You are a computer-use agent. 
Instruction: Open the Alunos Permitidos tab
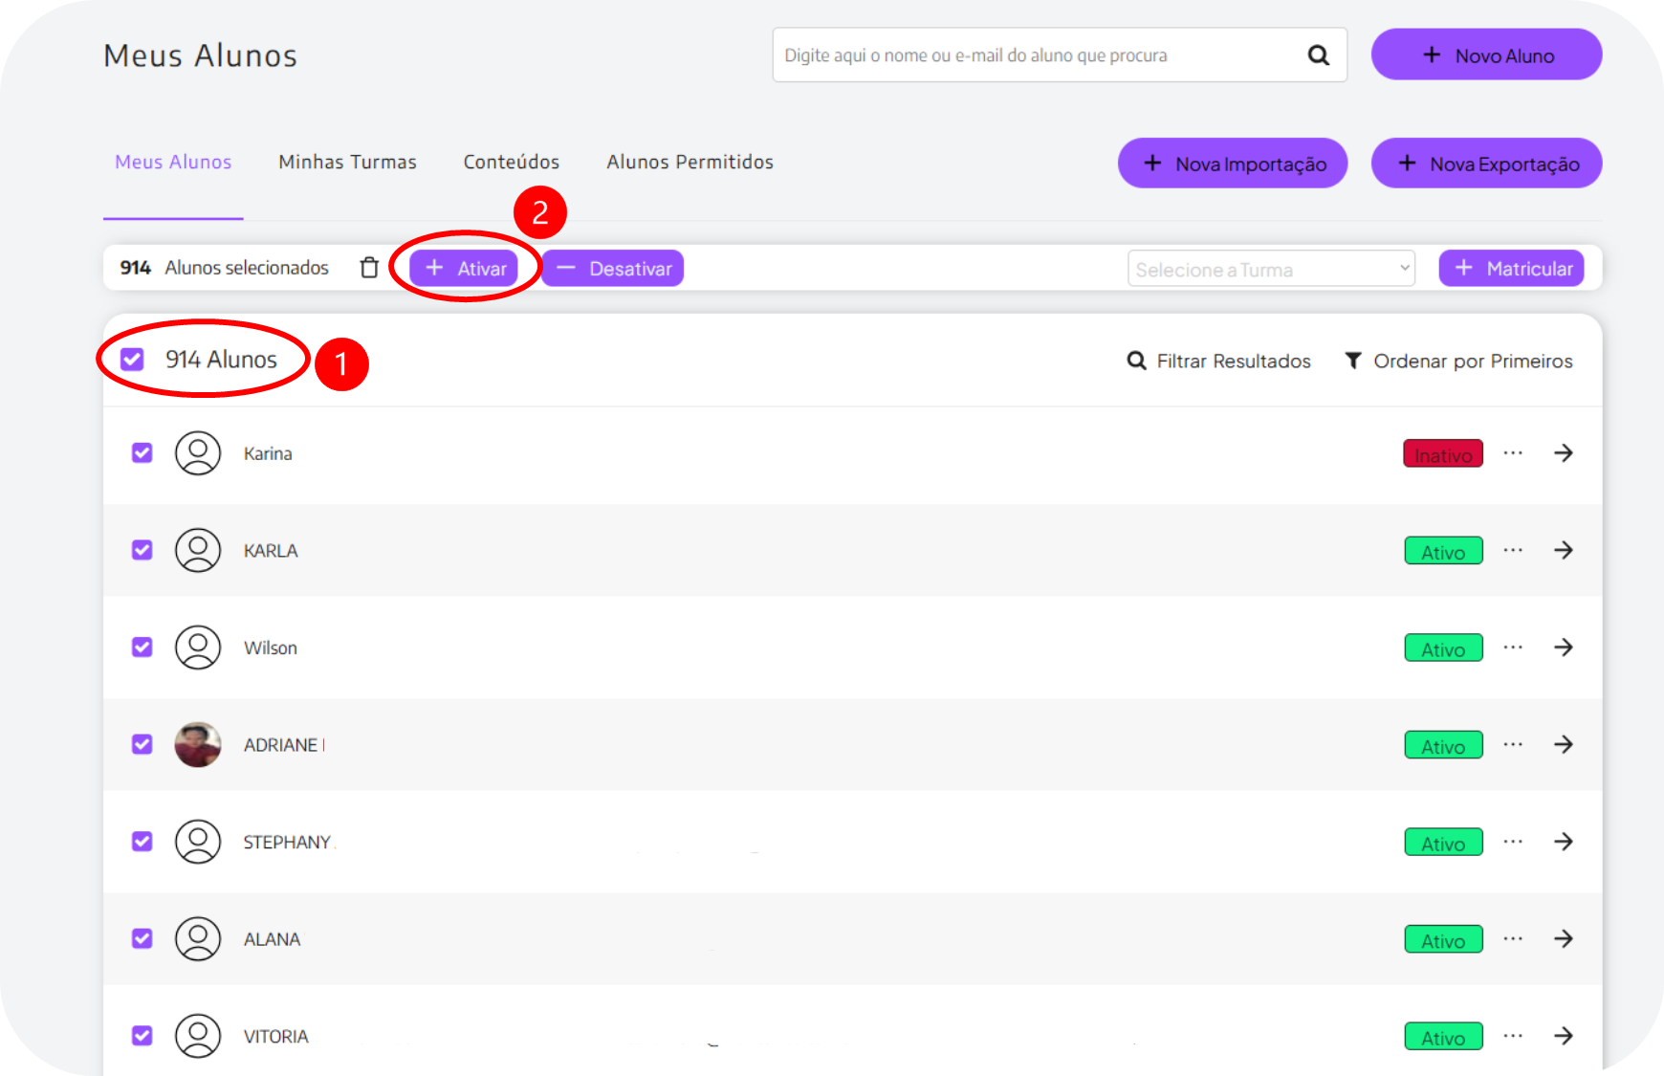click(690, 162)
